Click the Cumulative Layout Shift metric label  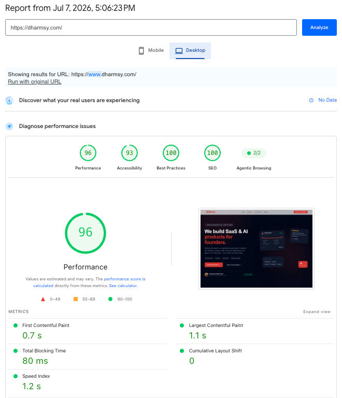pyautogui.click(x=216, y=350)
